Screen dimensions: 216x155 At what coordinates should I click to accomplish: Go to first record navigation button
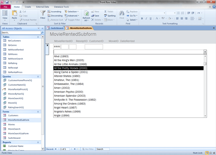click(x=56, y=149)
